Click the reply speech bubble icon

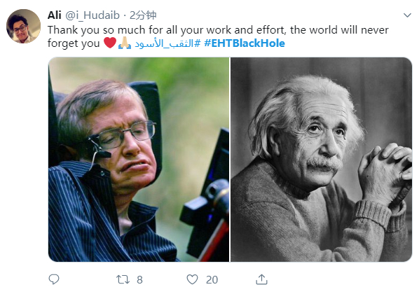(54, 279)
